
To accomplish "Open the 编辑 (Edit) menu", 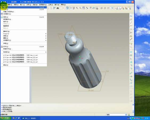I will [x=10, y=5].
